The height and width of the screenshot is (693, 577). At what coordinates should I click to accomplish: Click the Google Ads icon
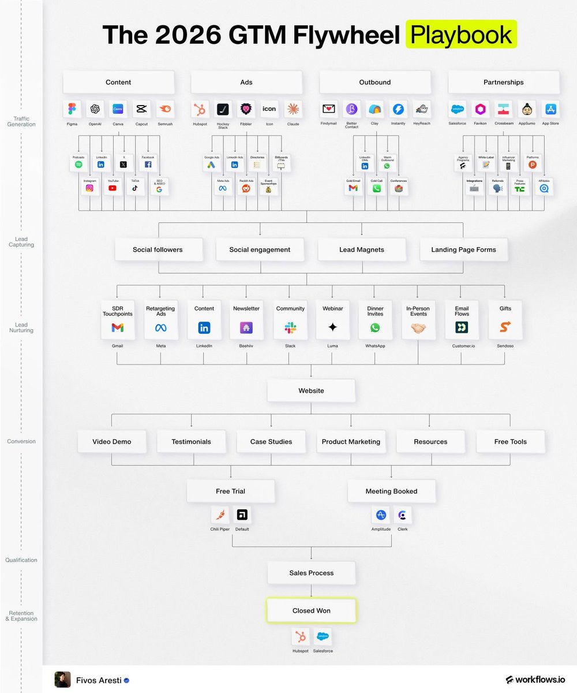pyautogui.click(x=211, y=165)
